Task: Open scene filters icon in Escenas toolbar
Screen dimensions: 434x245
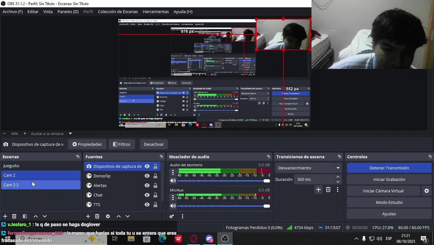Action: click(25, 216)
